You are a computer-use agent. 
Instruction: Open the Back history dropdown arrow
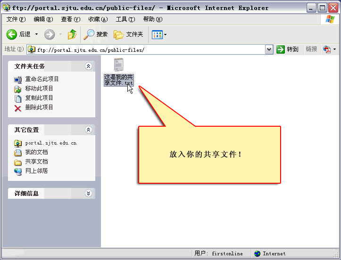[x=36, y=34]
